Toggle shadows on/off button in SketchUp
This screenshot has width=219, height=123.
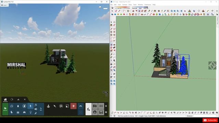pyautogui.click(x=112, y=8)
